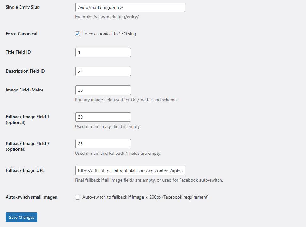
Task: Click the "Force canonical to SEO slug" label text
Action: pyautogui.click(x=109, y=34)
